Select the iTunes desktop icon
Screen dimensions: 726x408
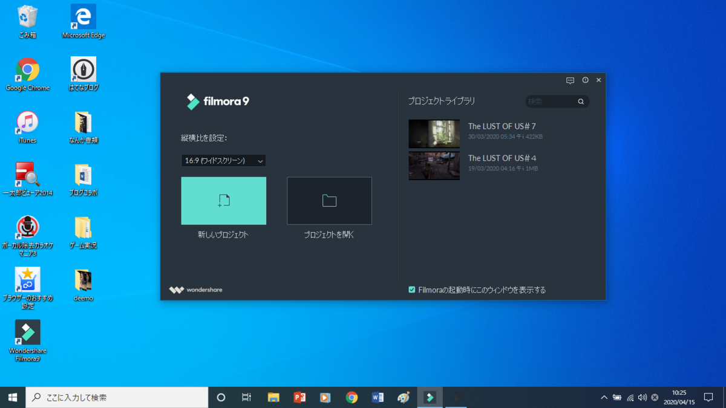[27, 127]
